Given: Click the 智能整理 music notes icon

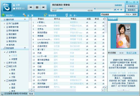Looking at the screenshot, I should [x=45, y=15].
